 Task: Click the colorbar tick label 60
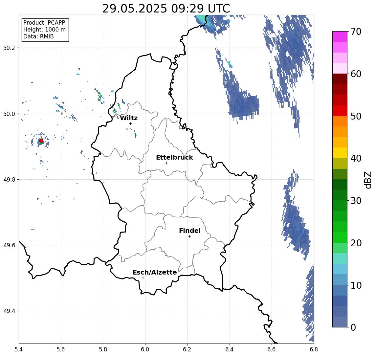356,74
